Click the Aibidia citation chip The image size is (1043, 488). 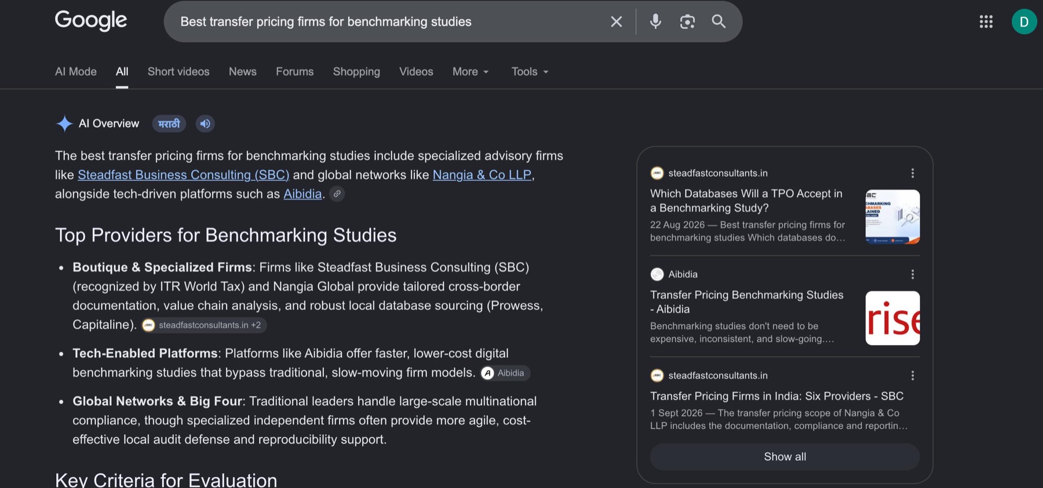click(x=505, y=373)
